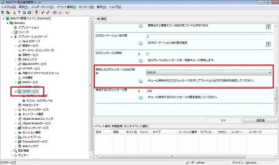This screenshot has height=165, width=279.
Task: Select モジュールログレベル in the tree
Action: [40, 101]
